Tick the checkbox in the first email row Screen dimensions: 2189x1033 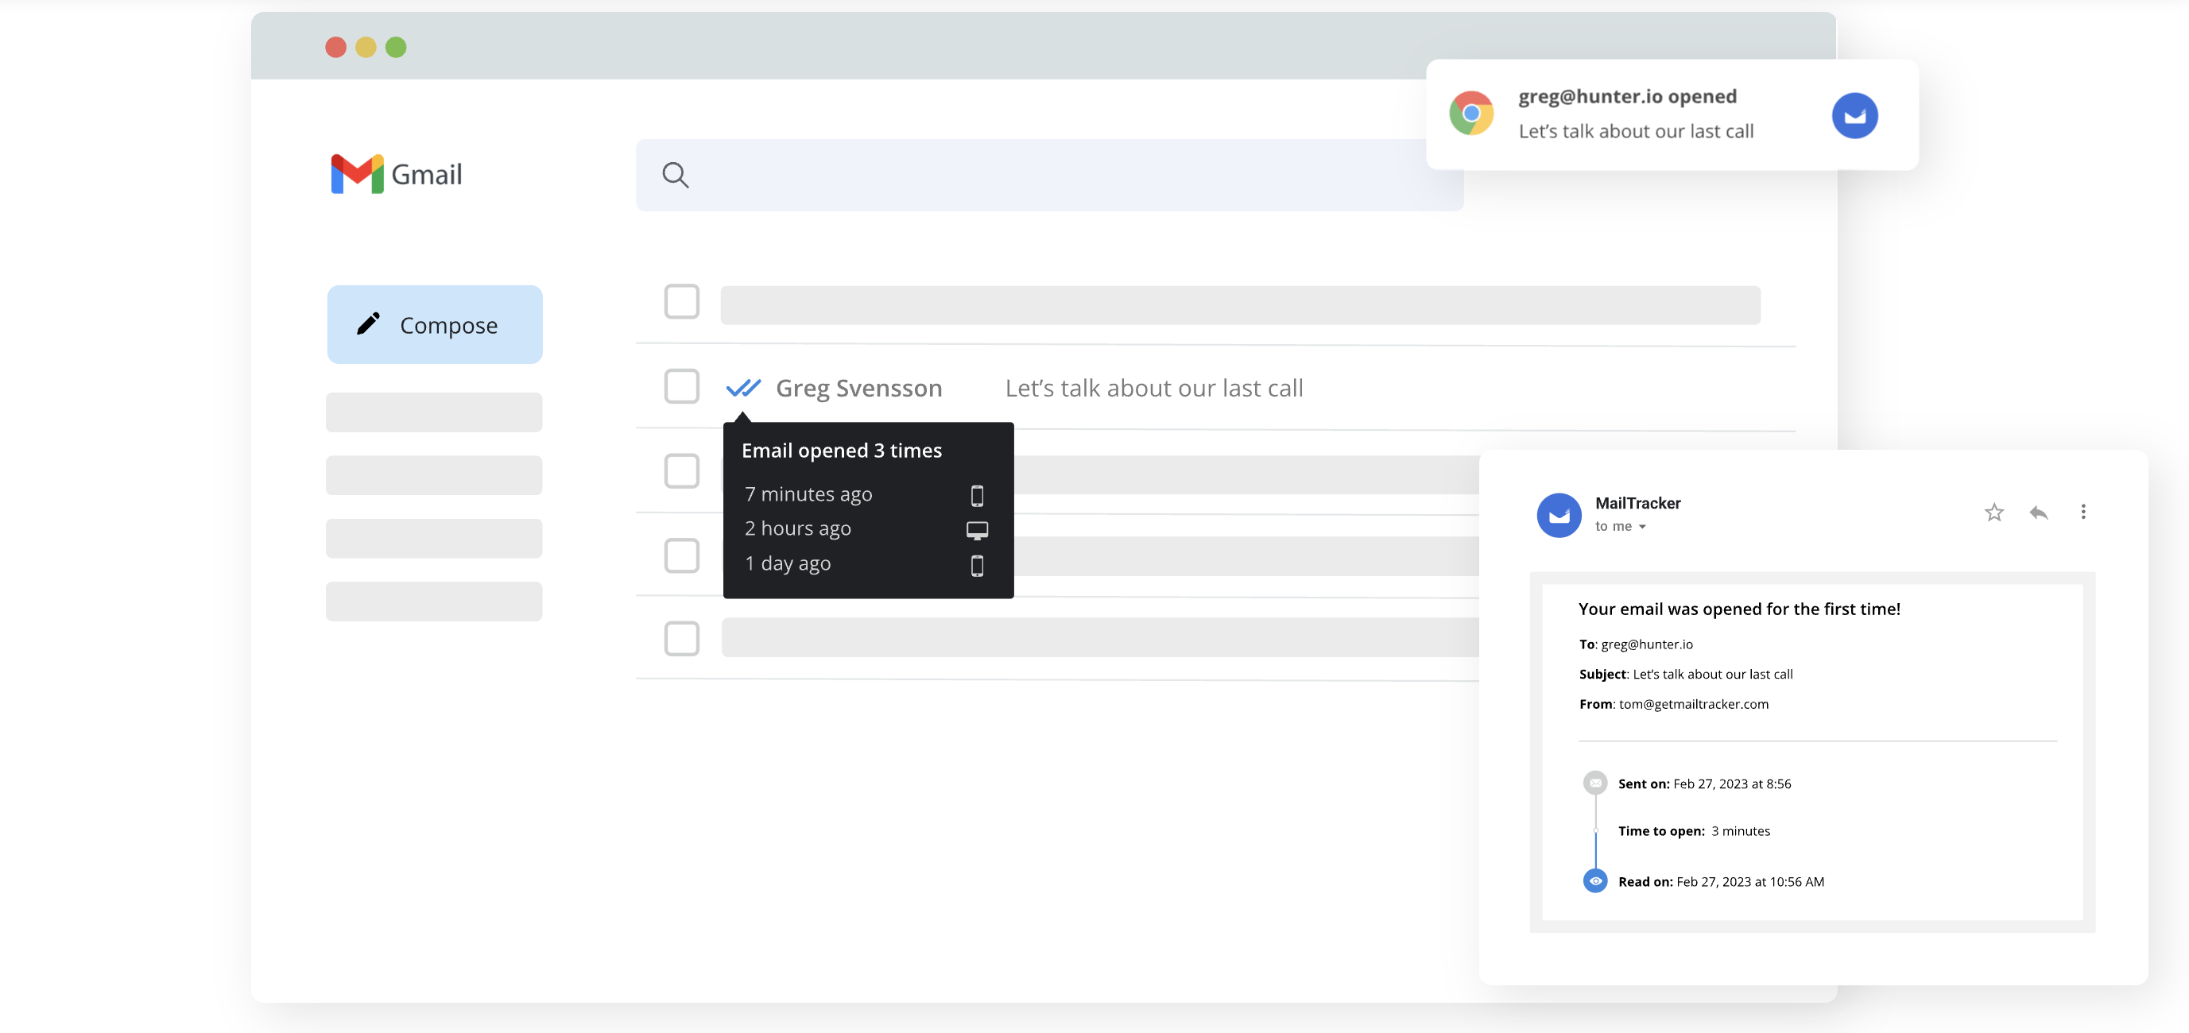(681, 302)
